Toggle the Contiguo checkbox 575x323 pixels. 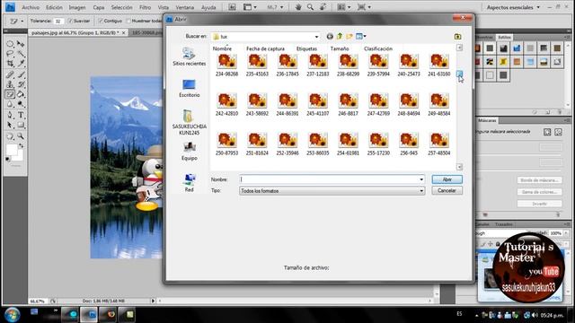click(x=101, y=21)
